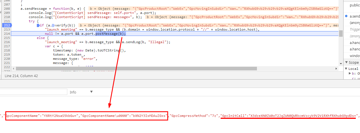Screen dimensions: 360x133
Task: Select the window call stack frame
Action: point(354,56)
